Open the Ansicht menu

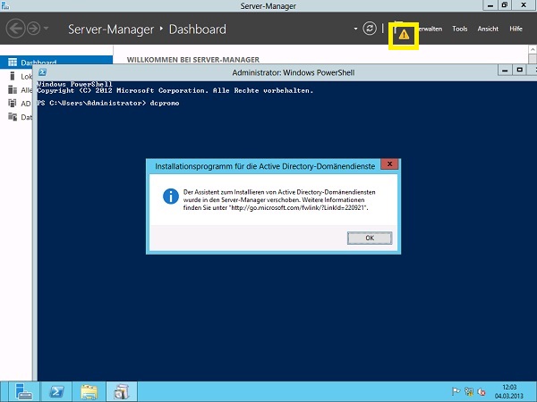(488, 29)
